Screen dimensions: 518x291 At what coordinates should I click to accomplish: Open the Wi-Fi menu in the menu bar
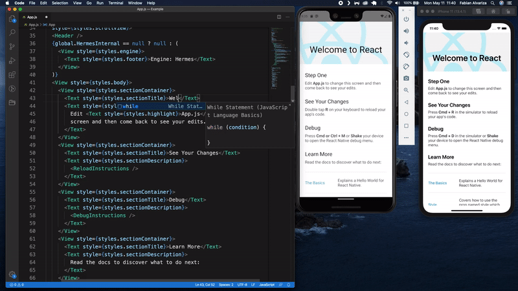click(390, 3)
